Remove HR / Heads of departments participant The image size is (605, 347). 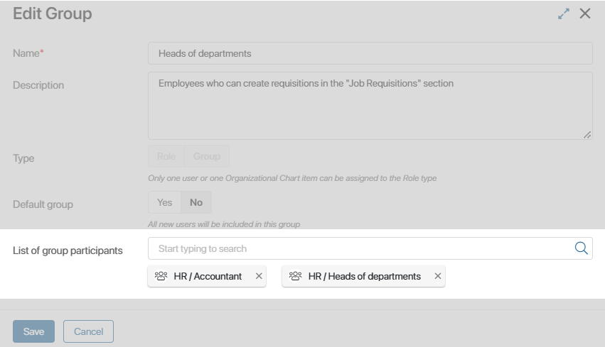pyautogui.click(x=437, y=276)
